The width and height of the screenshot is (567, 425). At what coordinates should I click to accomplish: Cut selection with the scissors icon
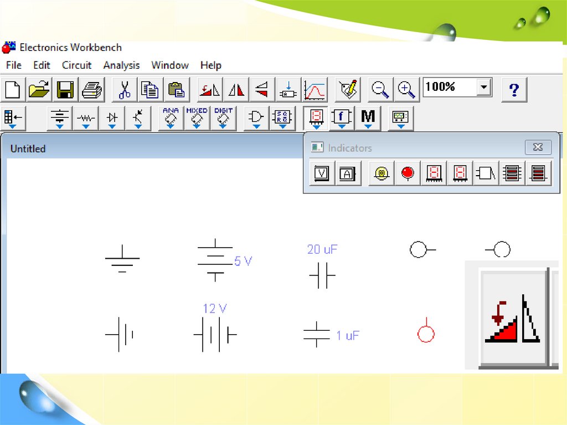coord(125,89)
